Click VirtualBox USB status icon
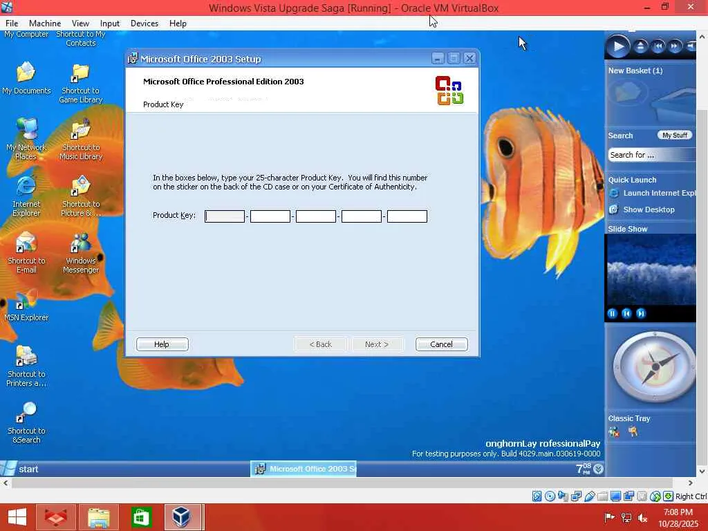Image resolution: width=708 pixels, height=531 pixels. pos(589,496)
